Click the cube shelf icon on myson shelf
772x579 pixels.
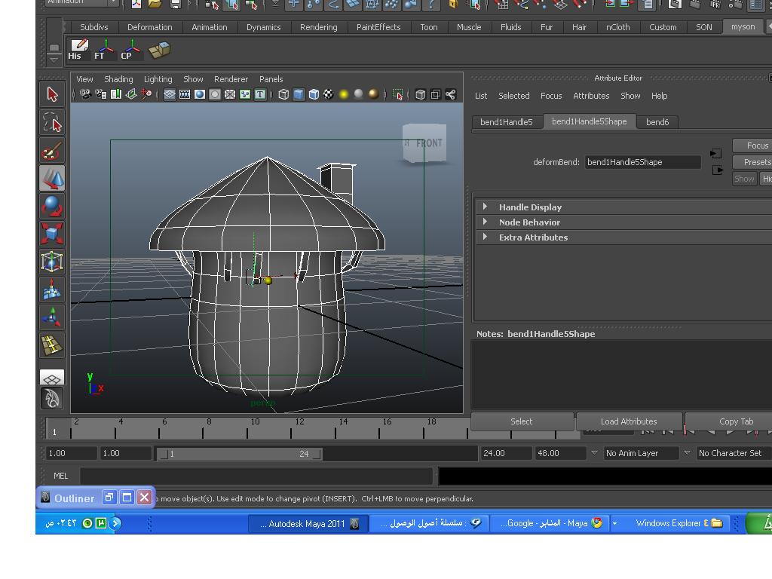[x=159, y=50]
